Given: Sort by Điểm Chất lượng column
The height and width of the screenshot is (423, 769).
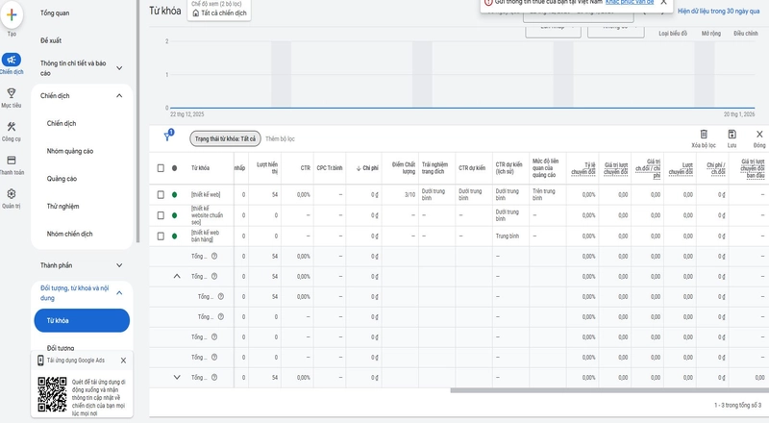Looking at the screenshot, I should [404, 168].
